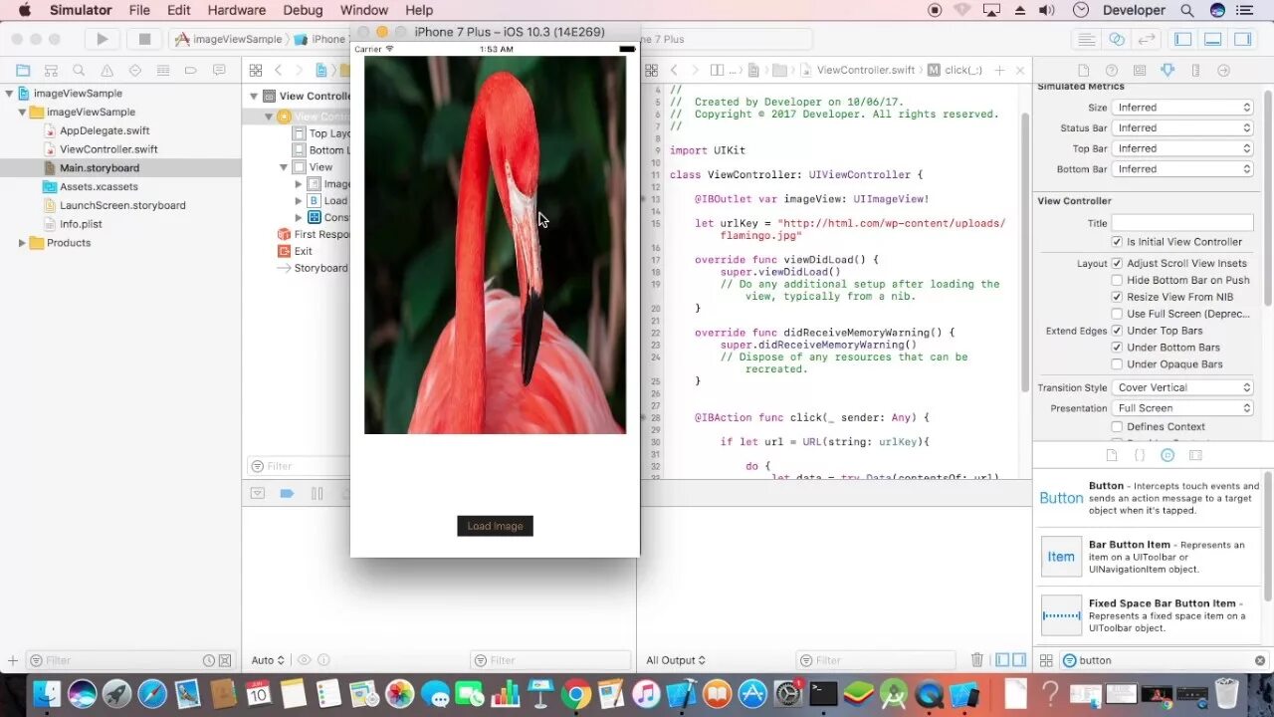Screen dimensions: 1274x717
Task: Open the All Output console dropdown
Action: (x=676, y=660)
